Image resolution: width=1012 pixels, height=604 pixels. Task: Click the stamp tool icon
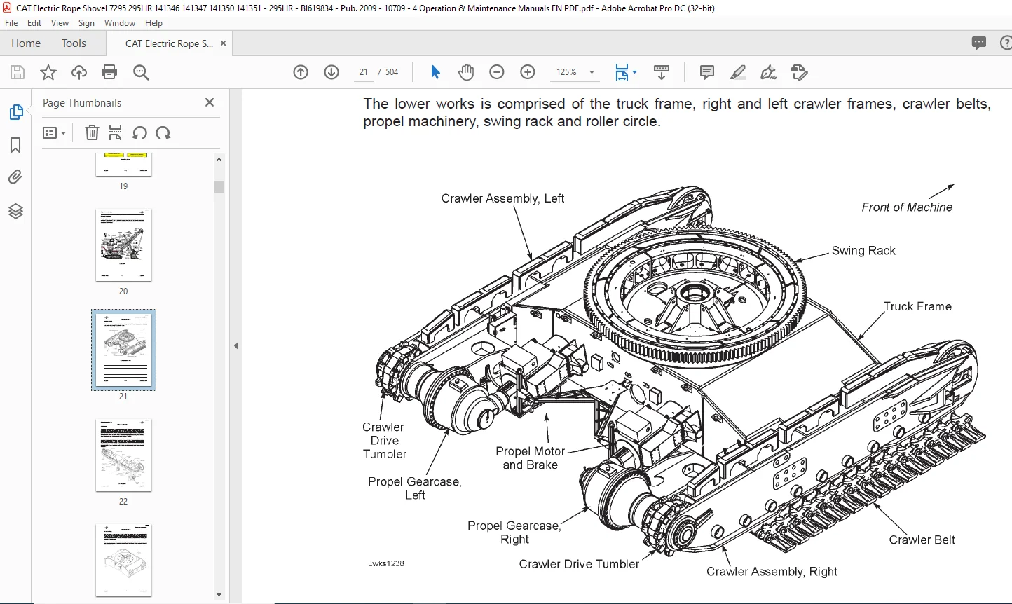[800, 72]
